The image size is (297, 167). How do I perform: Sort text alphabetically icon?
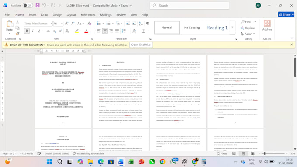pyautogui.click(x=141, y=24)
